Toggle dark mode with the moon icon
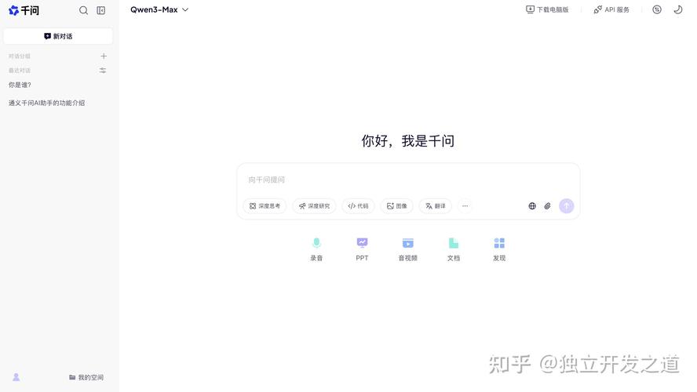The height and width of the screenshot is (392, 697). (x=678, y=9)
